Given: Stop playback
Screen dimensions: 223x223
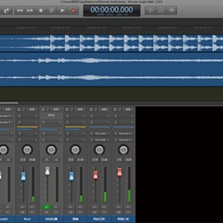Looking at the screenshot, I should (x=41, y=11).
